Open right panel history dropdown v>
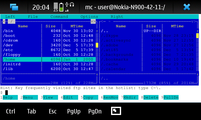The image size is (201, 120). coord(193,21)
